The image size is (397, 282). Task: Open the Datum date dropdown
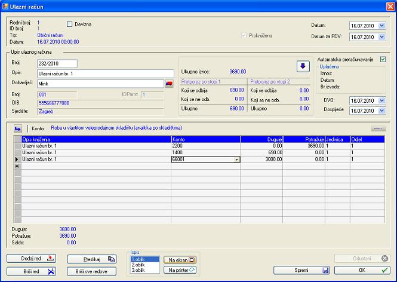tap(382, 26)
